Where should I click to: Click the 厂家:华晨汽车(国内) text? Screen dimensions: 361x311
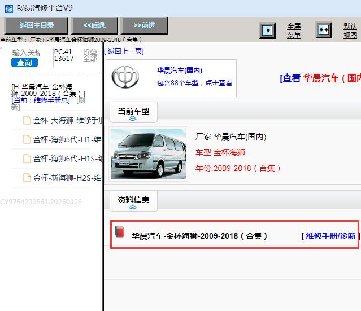231,137
